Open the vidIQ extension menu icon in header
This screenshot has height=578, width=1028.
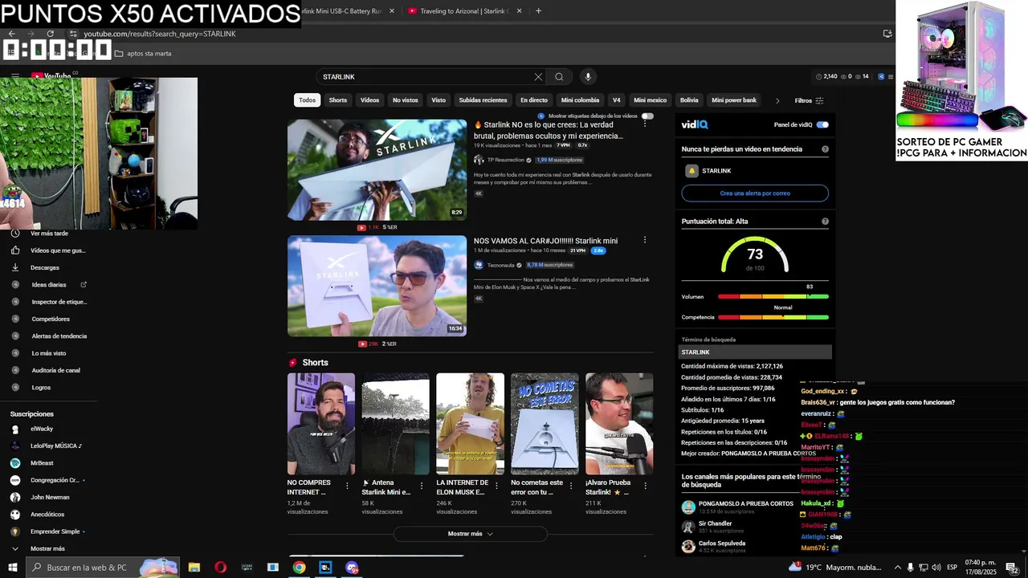(881, 76)
